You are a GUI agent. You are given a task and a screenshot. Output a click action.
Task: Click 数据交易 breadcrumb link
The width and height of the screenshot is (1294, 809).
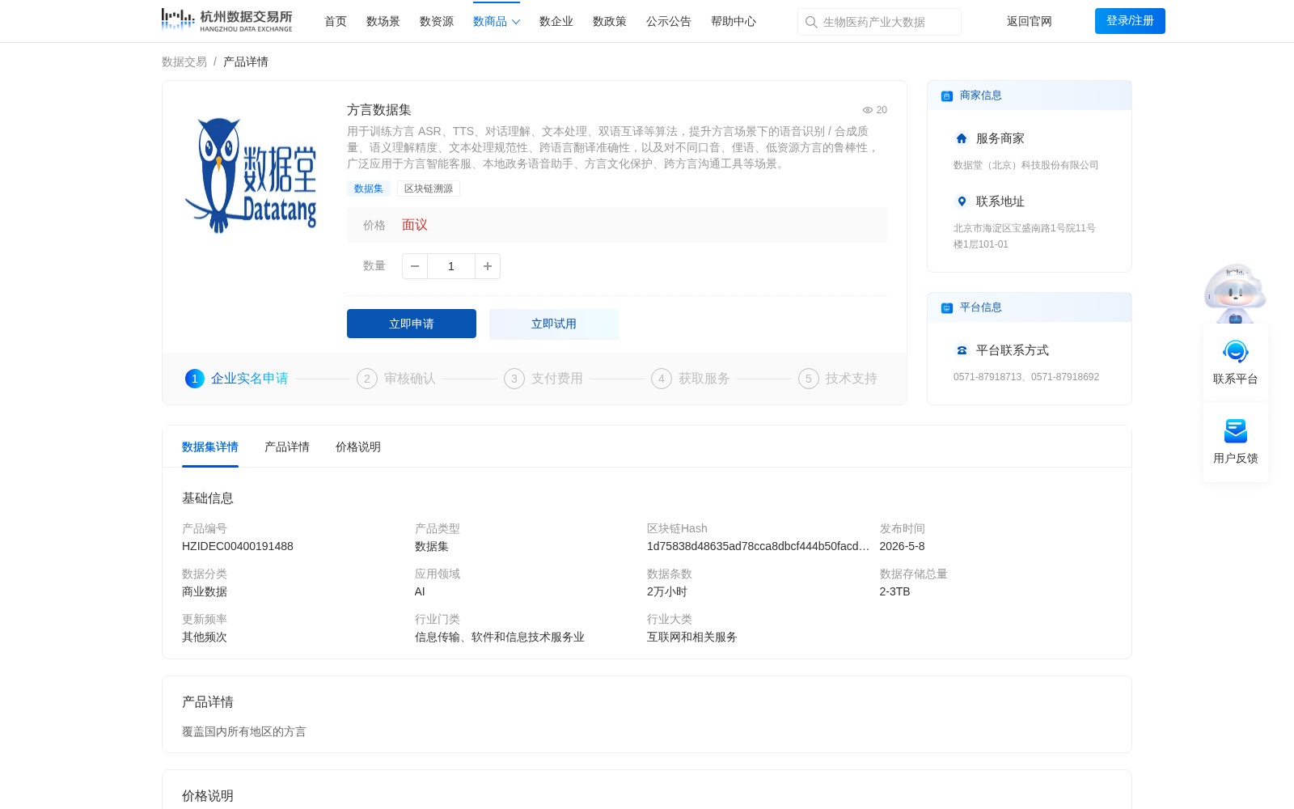point(184,62)
